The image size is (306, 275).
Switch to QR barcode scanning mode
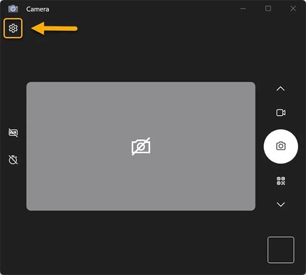281,181
